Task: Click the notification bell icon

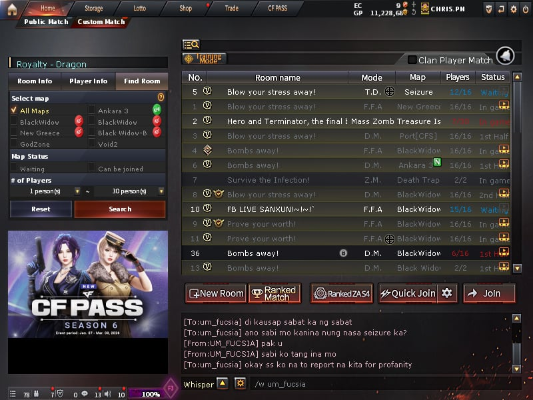Action: 505,56
